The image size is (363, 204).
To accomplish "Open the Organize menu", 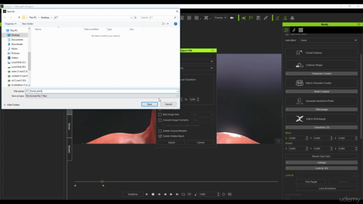I will point(10,24).
